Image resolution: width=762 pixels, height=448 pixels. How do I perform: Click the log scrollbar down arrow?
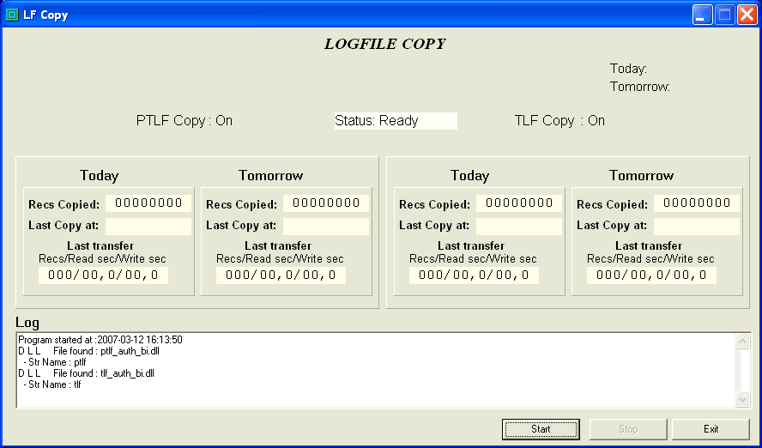742,399
